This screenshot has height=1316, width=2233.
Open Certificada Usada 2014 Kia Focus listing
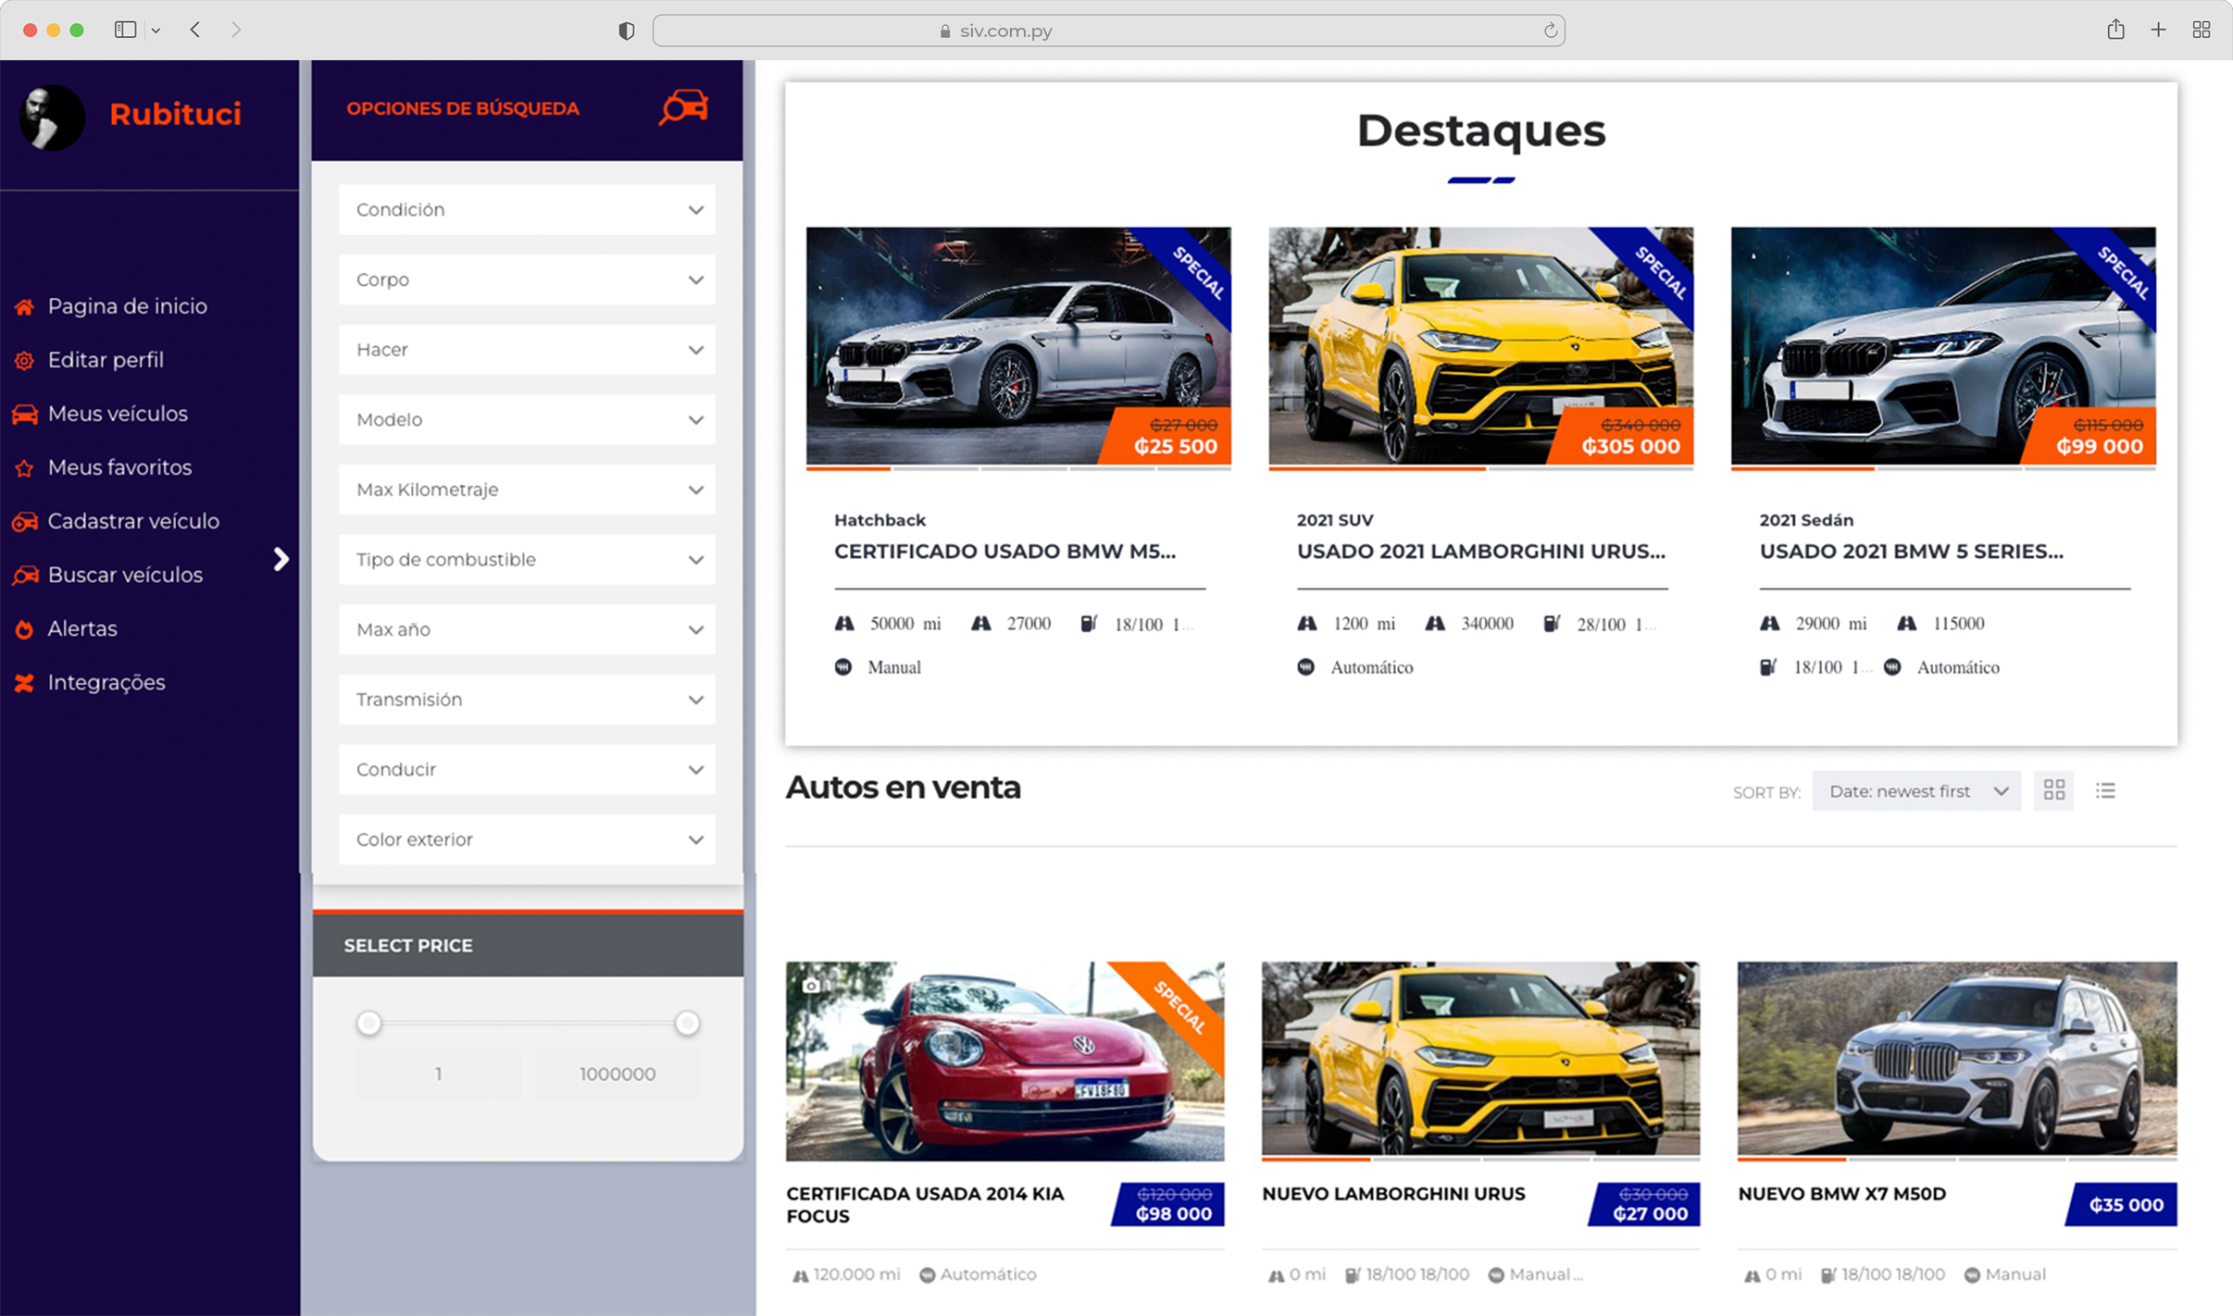coord(925,1205)
